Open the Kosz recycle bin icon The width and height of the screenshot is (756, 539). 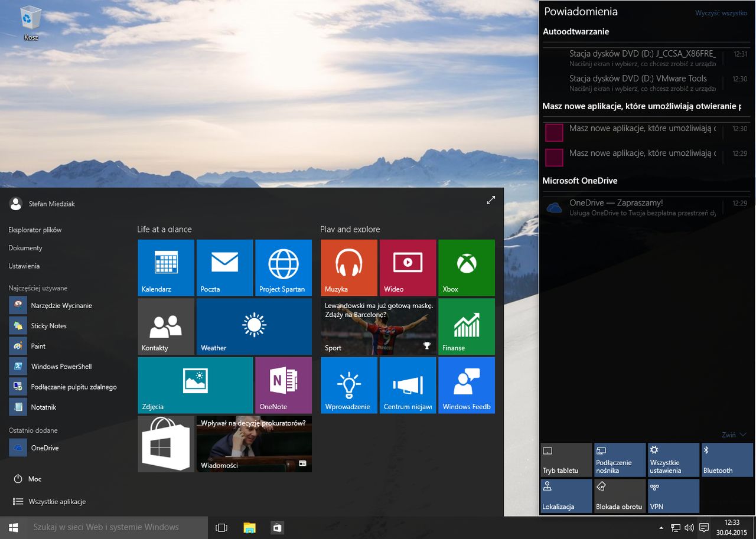pos(31,22)
